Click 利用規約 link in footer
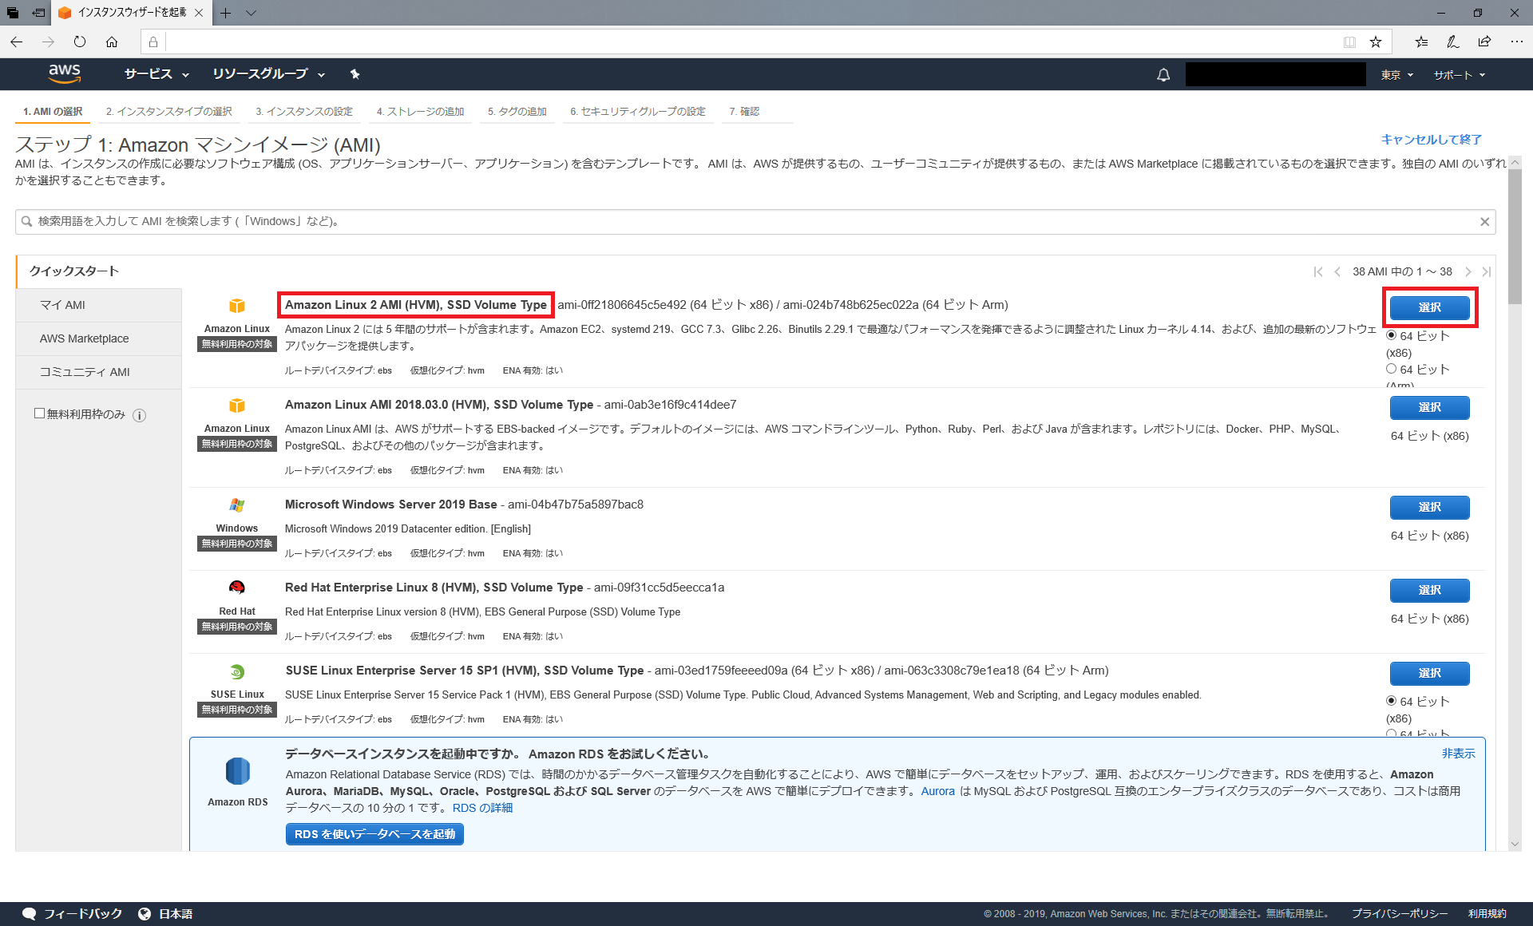 [x=1487, y=913]
